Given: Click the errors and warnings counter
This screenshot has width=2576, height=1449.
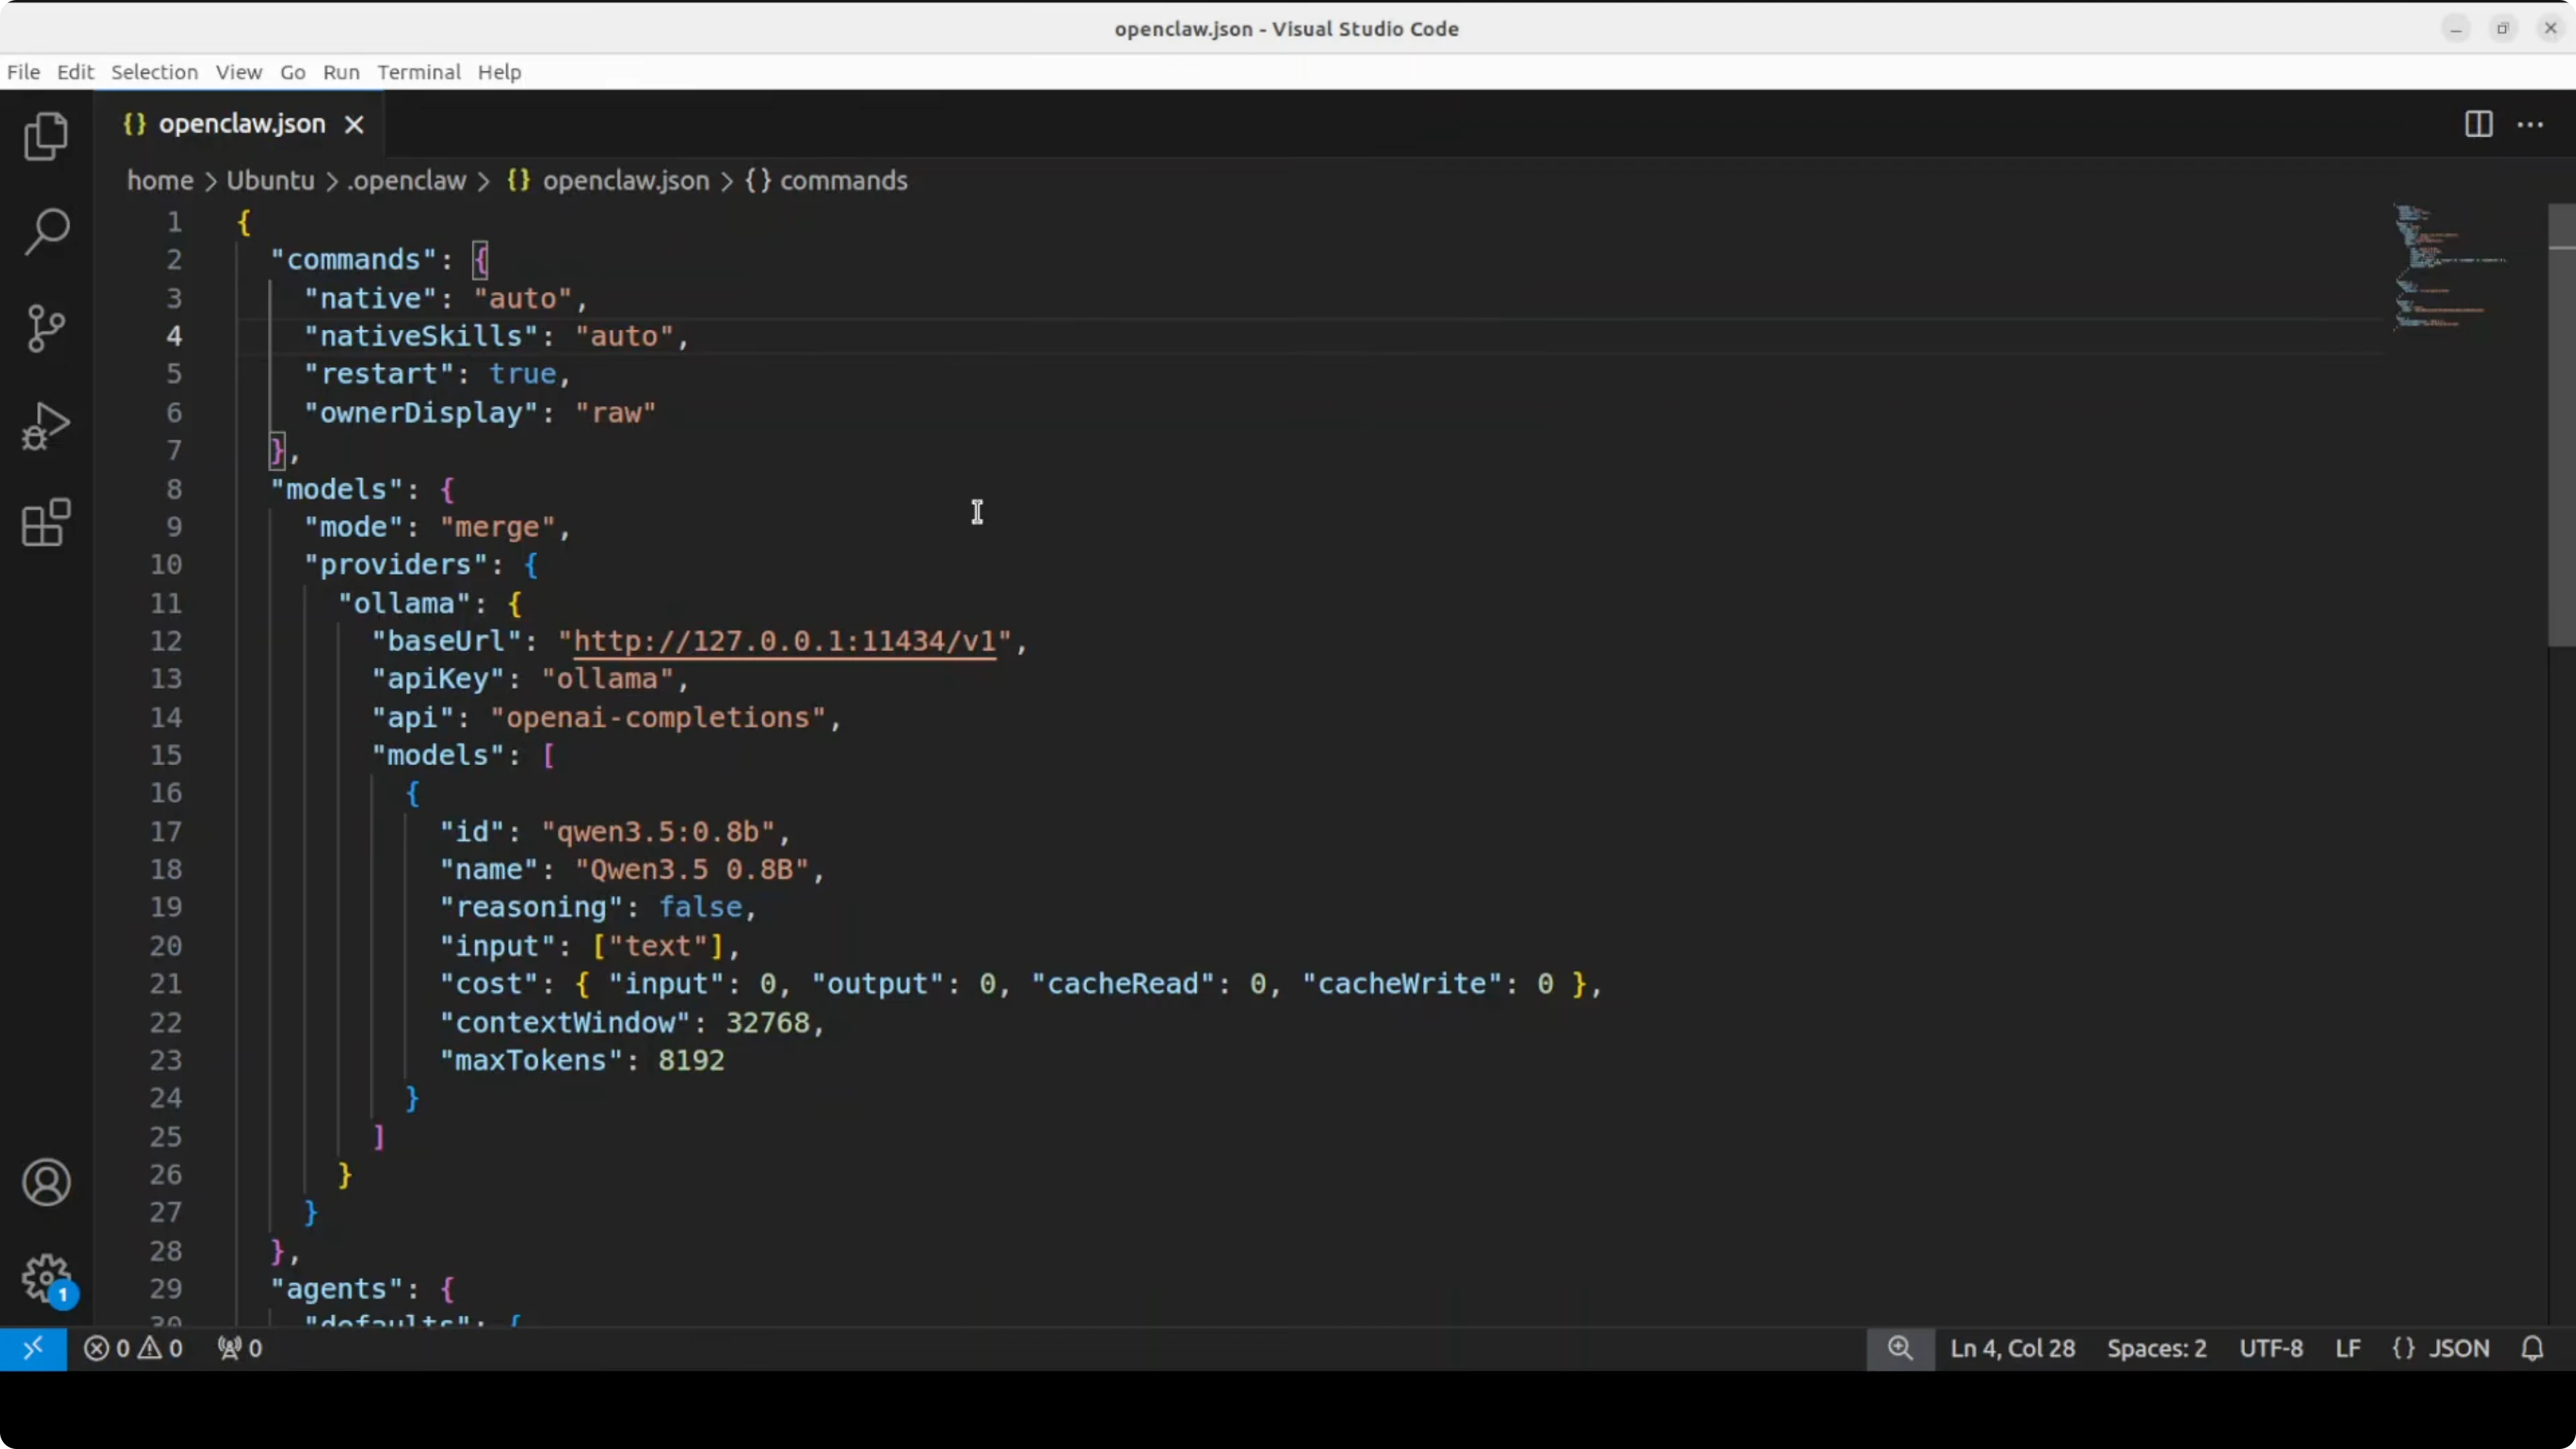Looking at the screenshot, I should pyautogui.click(x=133, y=1348).
